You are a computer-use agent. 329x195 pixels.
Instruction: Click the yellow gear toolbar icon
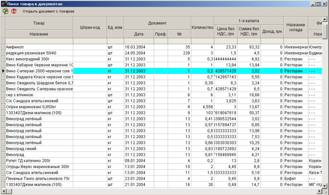click(5, 11)
